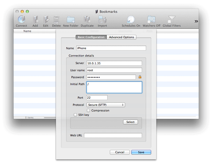The width and height of the screenshot is (212, 164).
Task: Click the Save button
Action: click(141, 152)
